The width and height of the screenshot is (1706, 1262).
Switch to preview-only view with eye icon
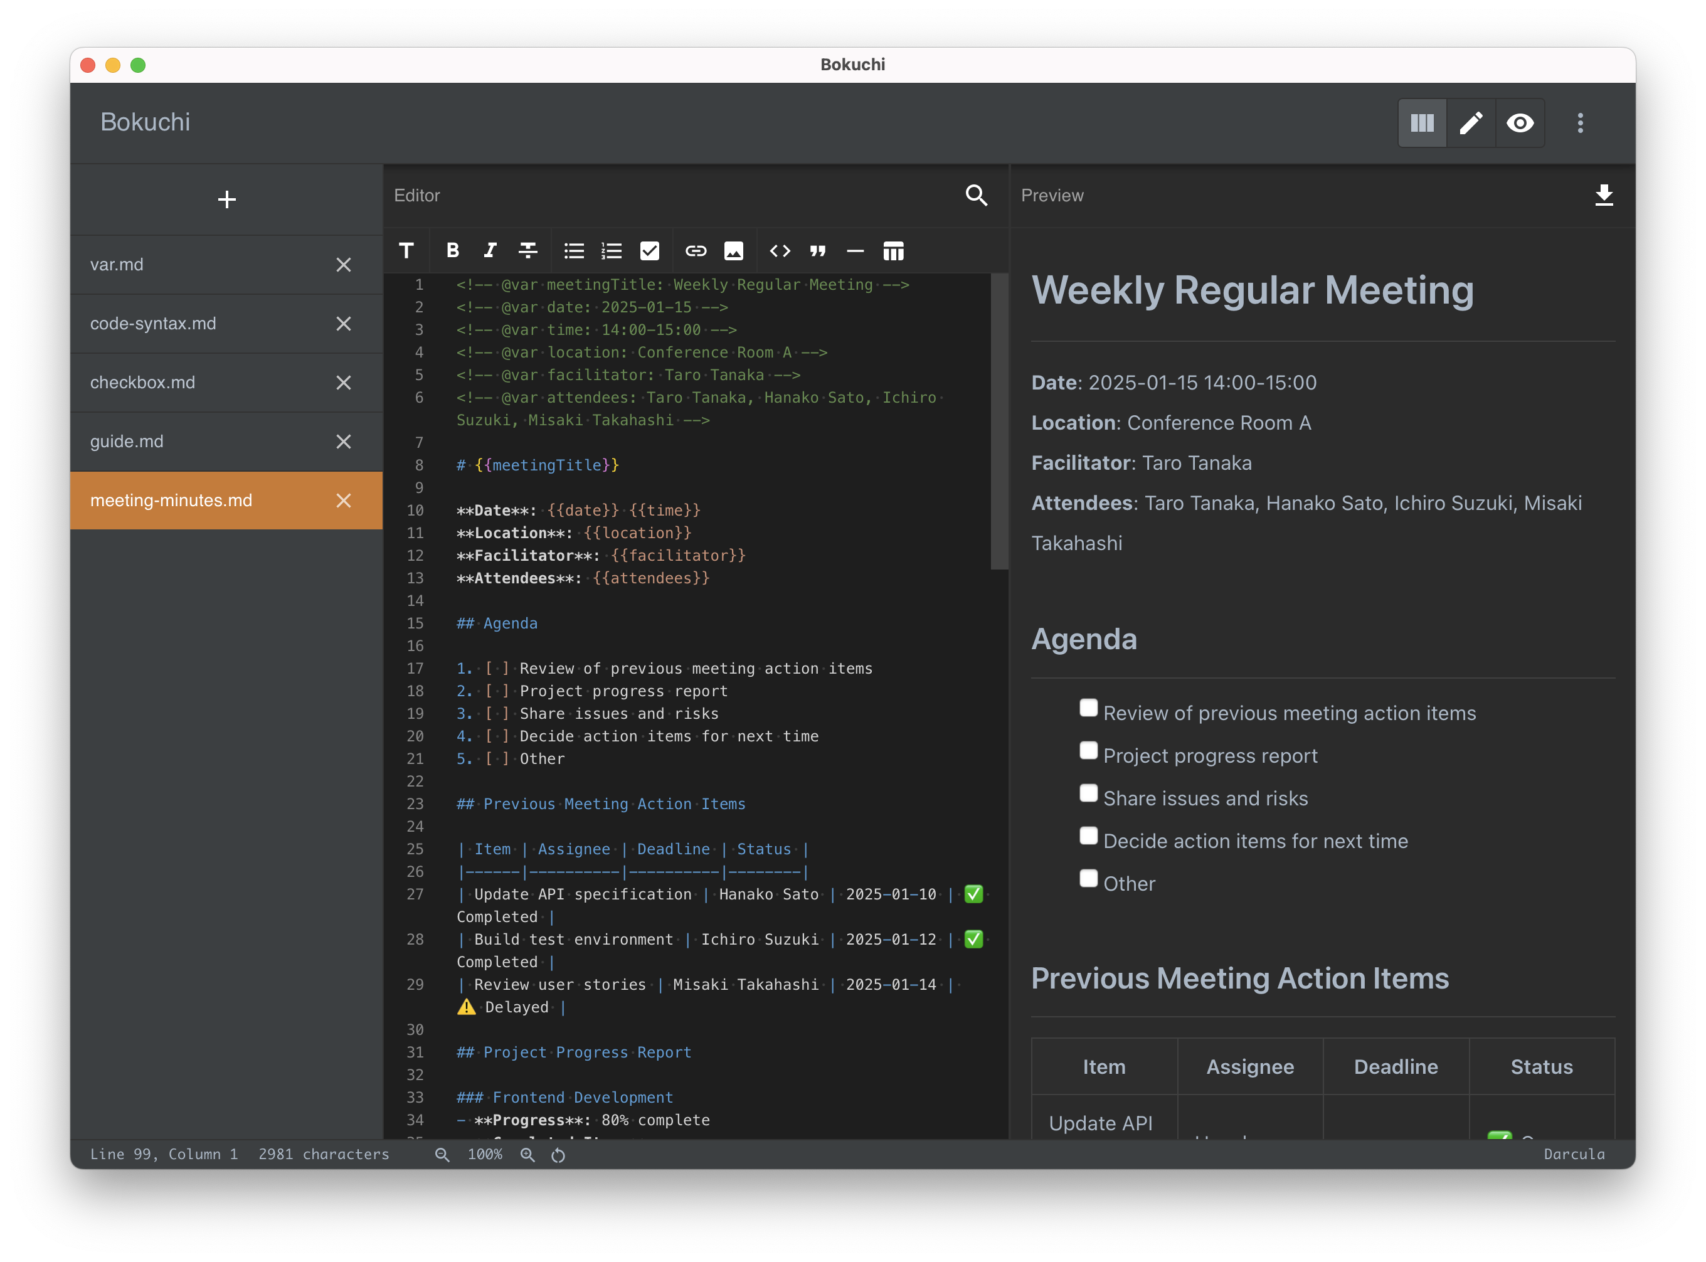pos(1520,123)
